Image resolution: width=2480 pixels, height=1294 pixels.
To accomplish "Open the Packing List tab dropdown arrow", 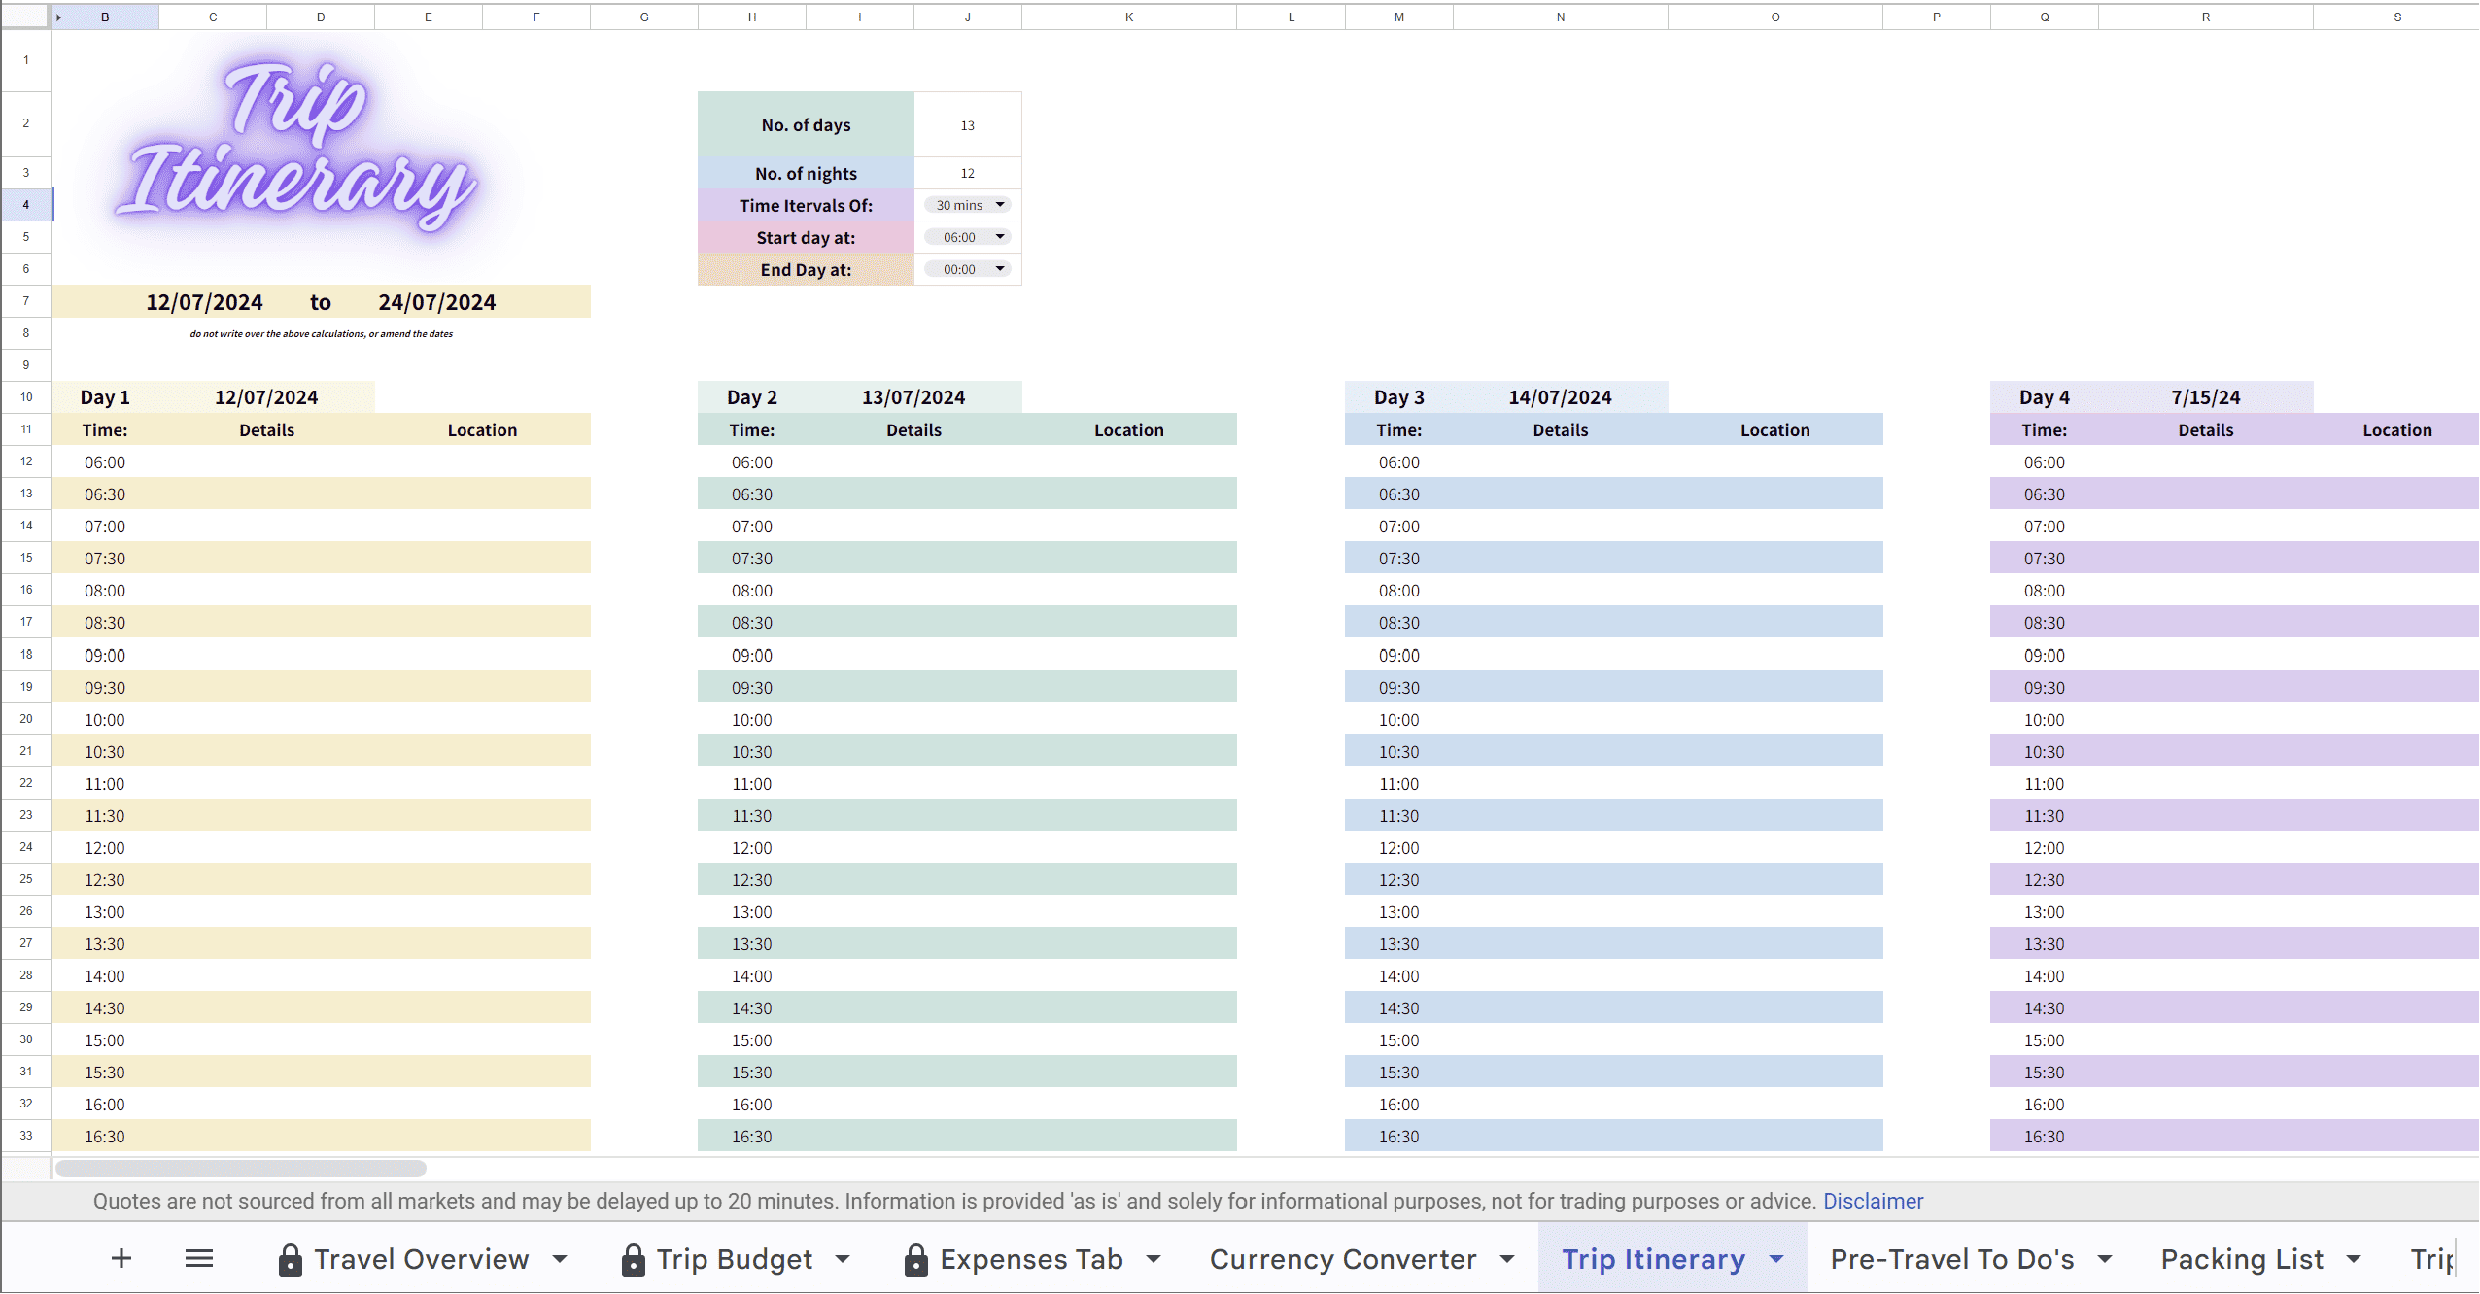I will [2354, 1259].
